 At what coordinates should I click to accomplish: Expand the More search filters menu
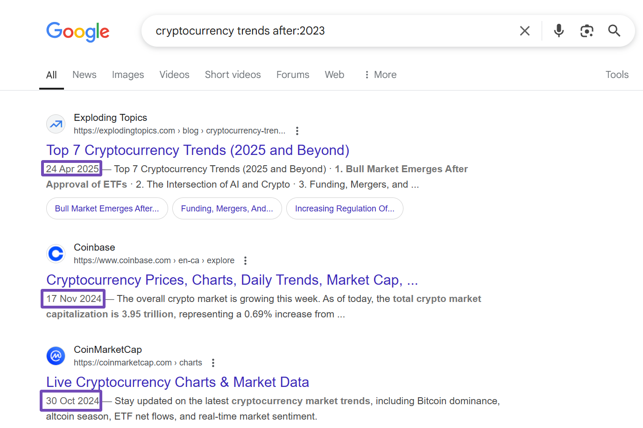point(380,75)
